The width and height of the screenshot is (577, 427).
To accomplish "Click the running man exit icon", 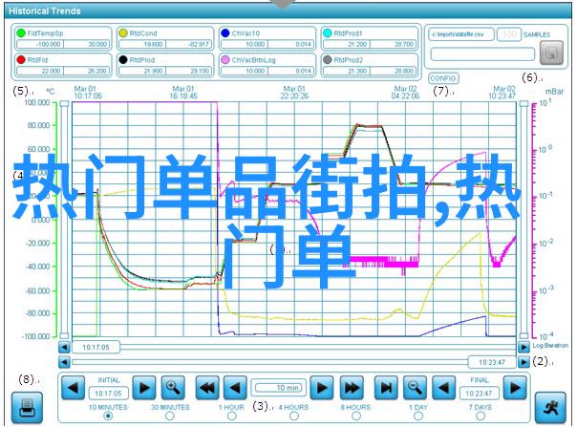I will click(550, 407).
